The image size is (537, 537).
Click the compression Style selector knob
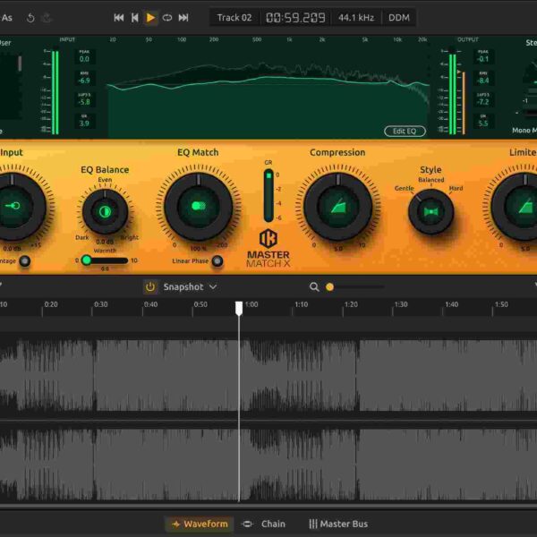[x=430, y=211]
